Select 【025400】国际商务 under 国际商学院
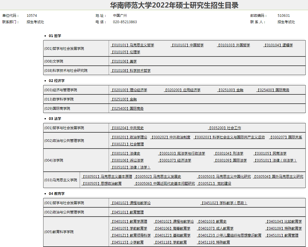This screenshot has height=247, width=308. 127,109
